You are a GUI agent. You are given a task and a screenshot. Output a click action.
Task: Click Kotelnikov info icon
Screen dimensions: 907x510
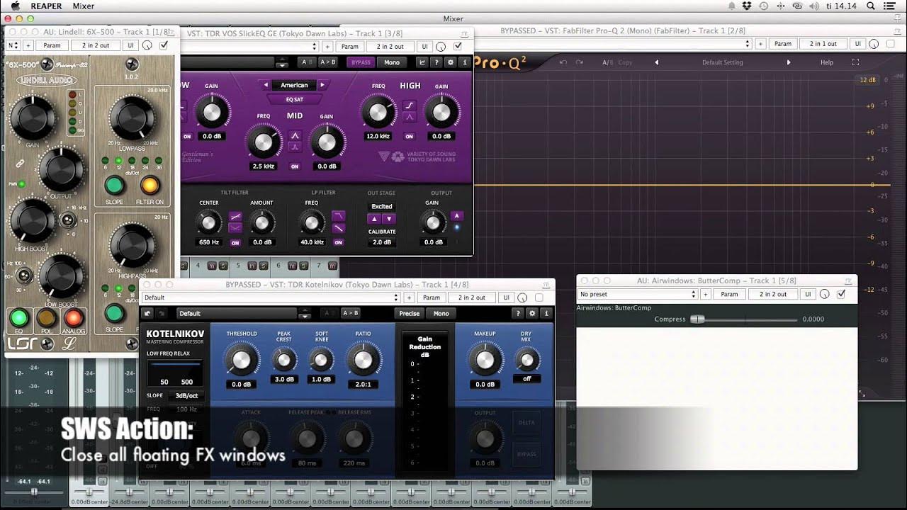coord(546,313)
